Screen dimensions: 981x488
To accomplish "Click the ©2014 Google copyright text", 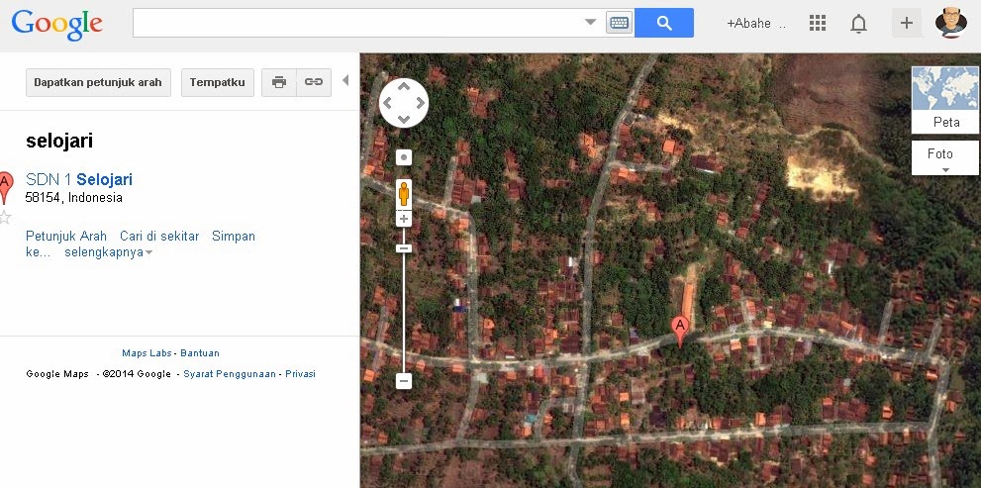I will [137, 373].
